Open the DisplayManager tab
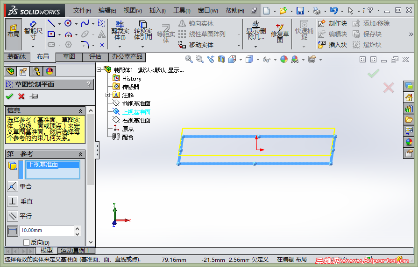The width and height of the screenshot is (418, 267). coord(50,71)
